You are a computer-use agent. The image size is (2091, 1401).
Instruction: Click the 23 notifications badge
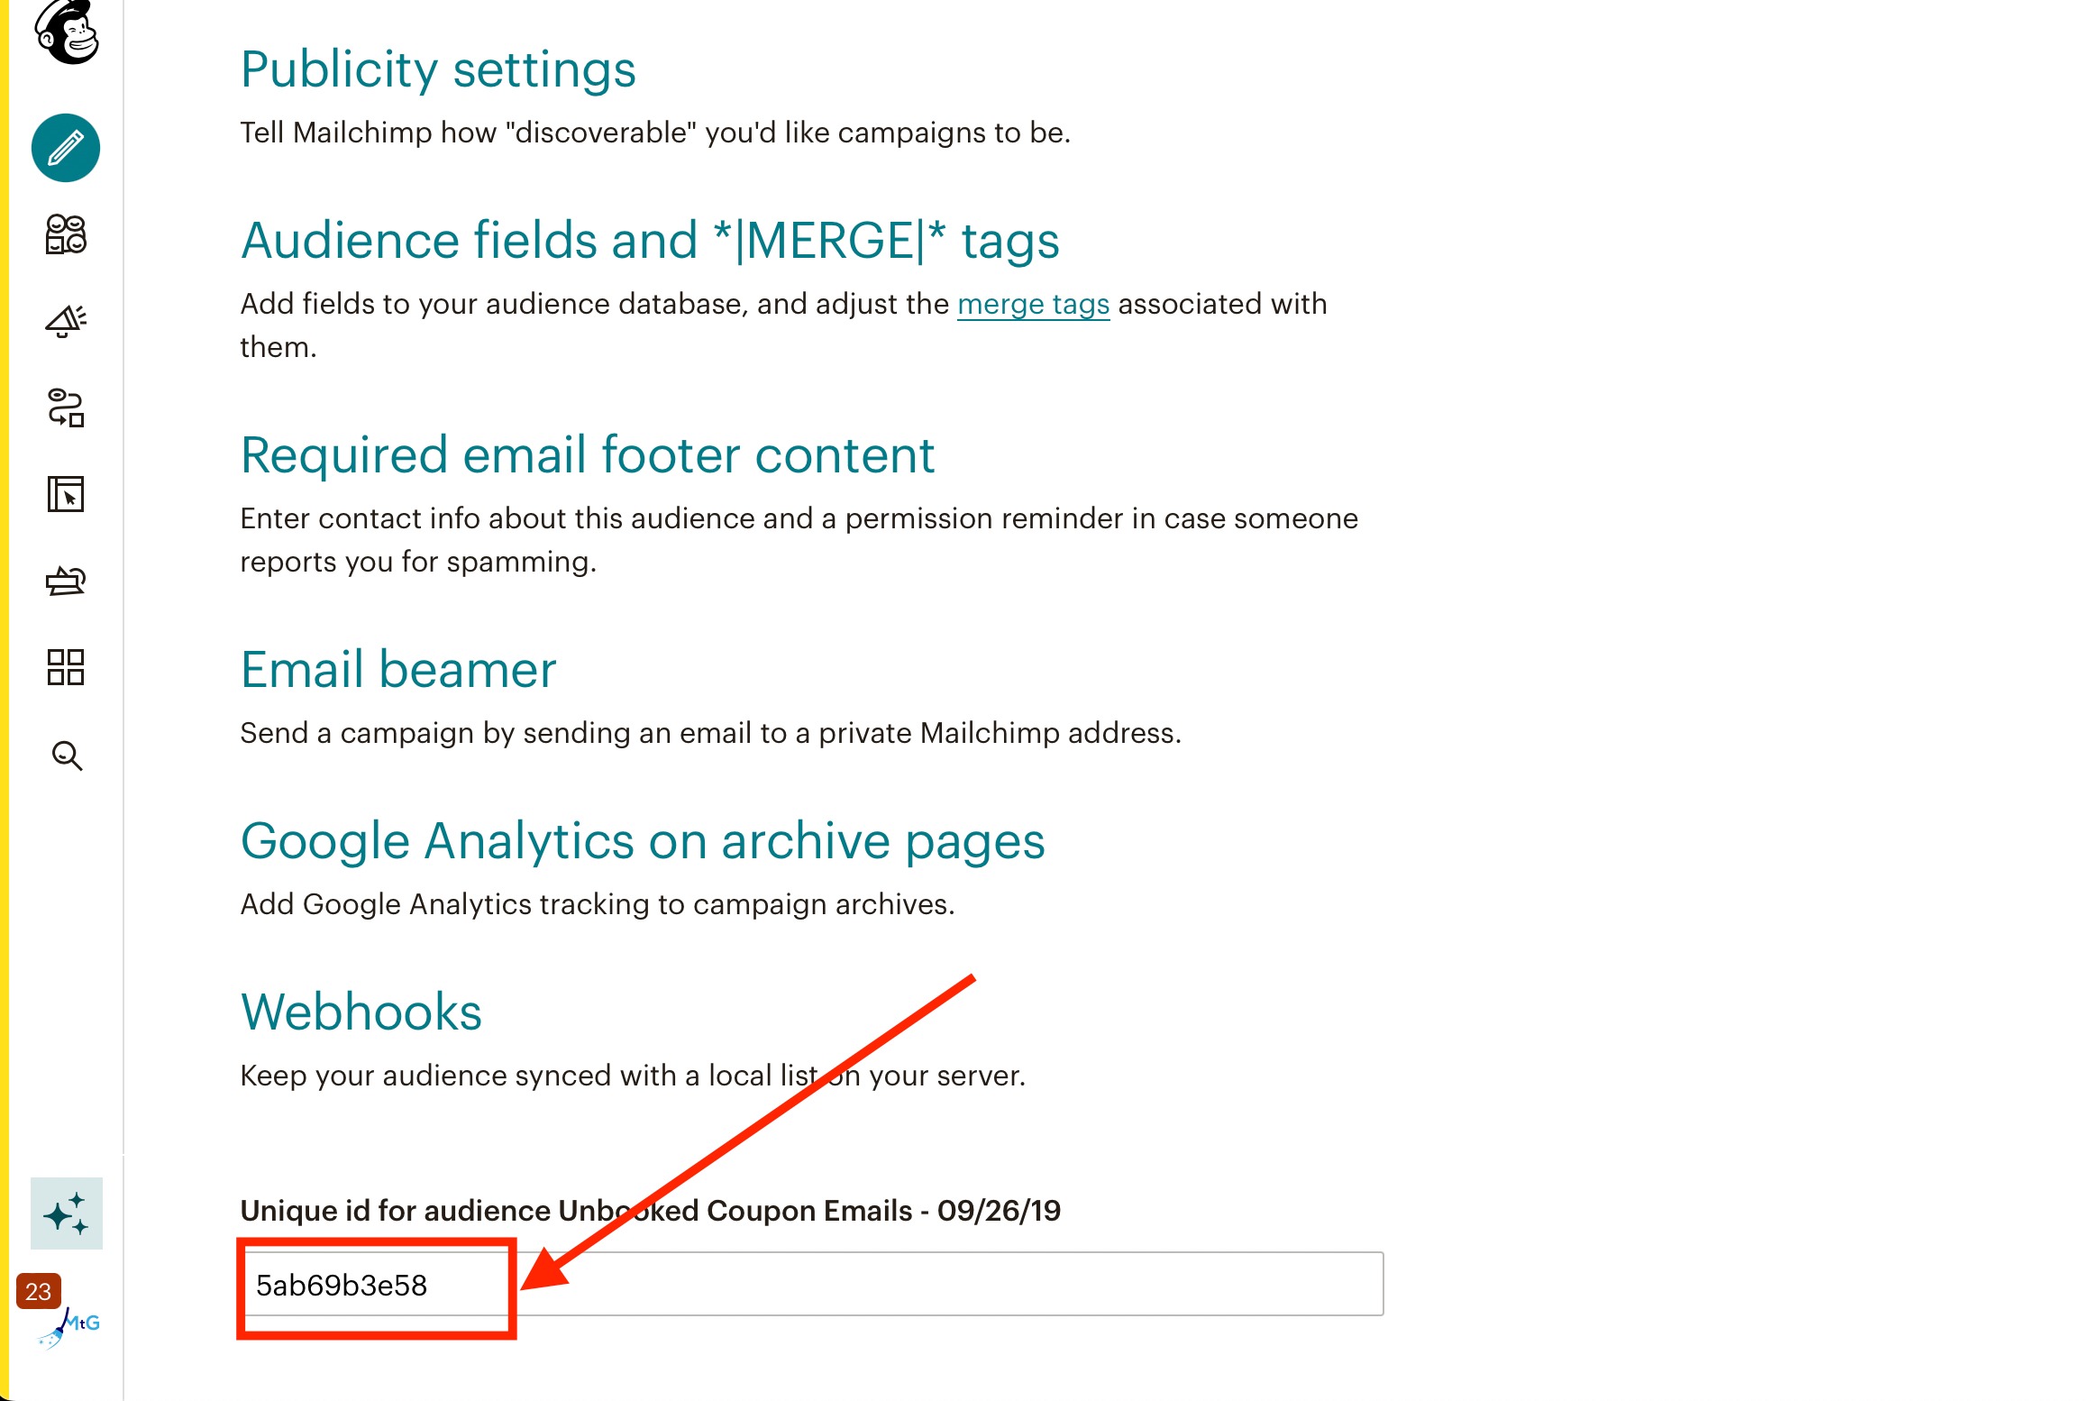coord(38,1291)
